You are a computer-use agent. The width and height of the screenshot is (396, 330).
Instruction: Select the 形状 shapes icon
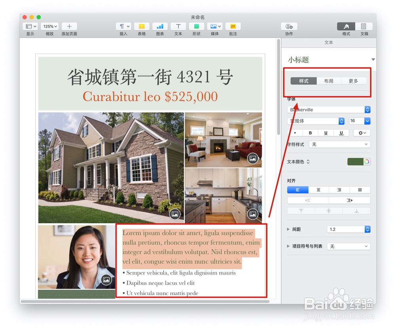tap(196, 26)
